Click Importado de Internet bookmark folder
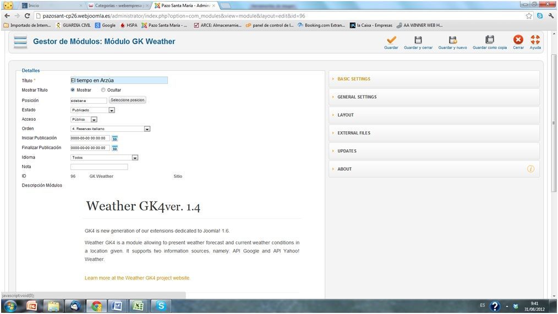This screenshot has width=558, height=314. [x=27, y=26]
